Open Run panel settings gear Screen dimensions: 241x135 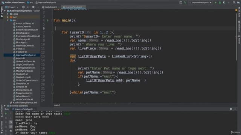pos(231,109)
